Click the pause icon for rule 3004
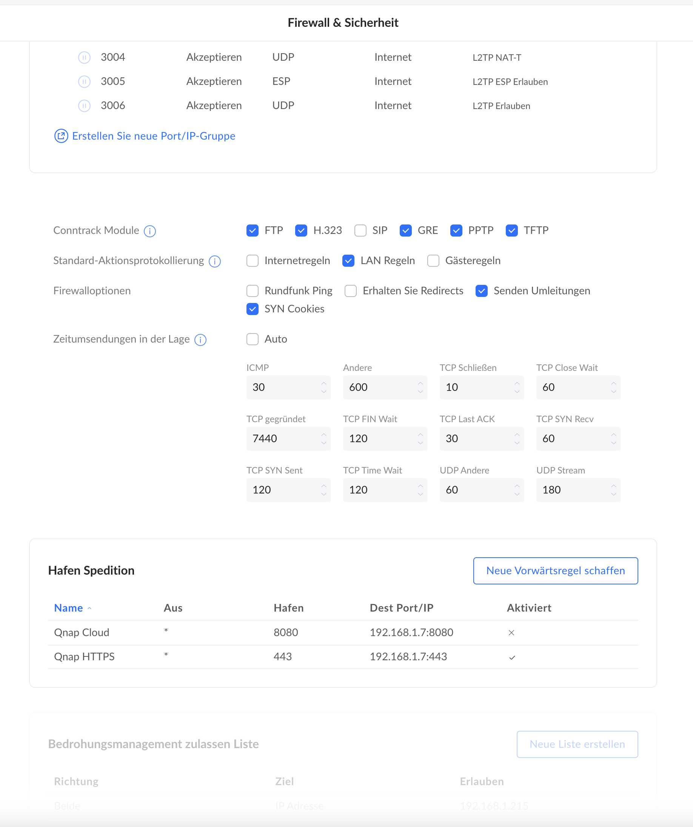This screenshot has height=827, width=693. coord(84,57)
